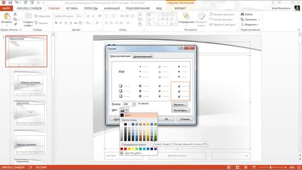This screenshot has height=170, width=302.
Task: Click the Copy icon in Буфер обмена
Action: click(15, 19)
